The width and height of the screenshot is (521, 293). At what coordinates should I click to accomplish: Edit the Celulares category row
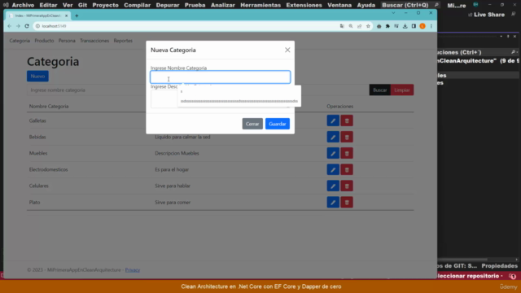click(333, 186)
